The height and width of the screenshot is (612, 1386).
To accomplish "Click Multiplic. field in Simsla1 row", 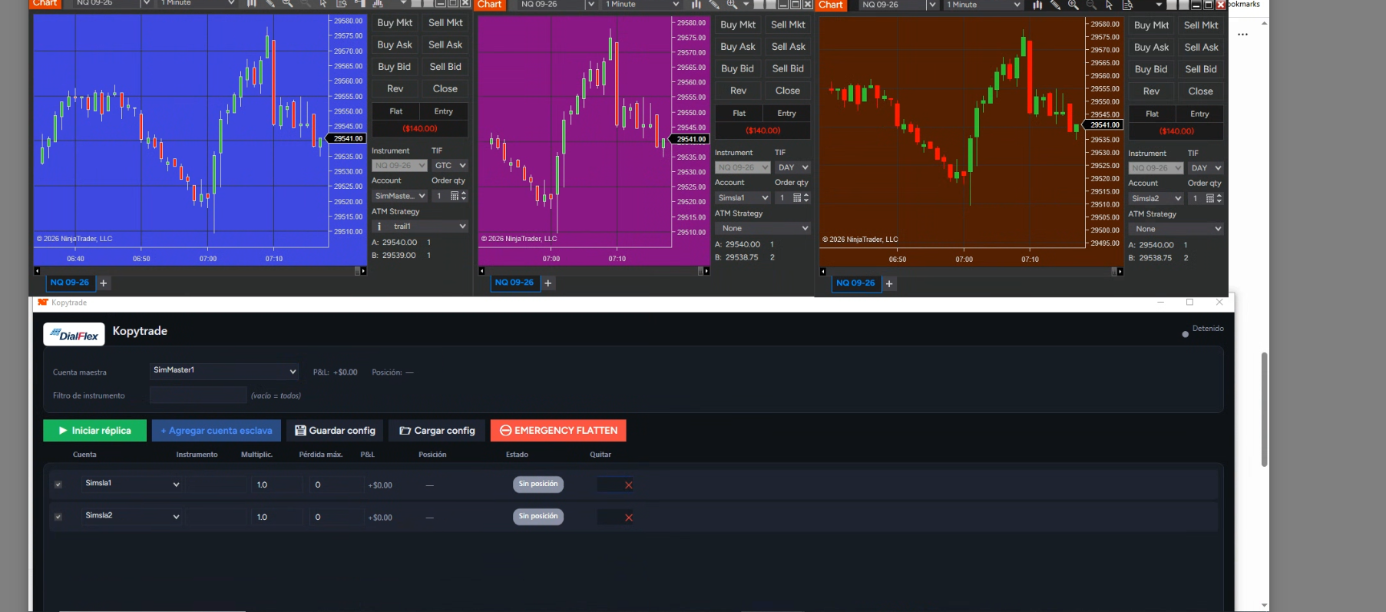I will point(276,485).
